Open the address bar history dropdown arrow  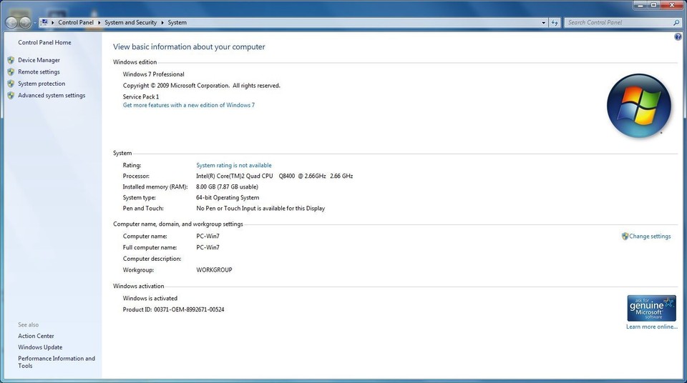544,22
